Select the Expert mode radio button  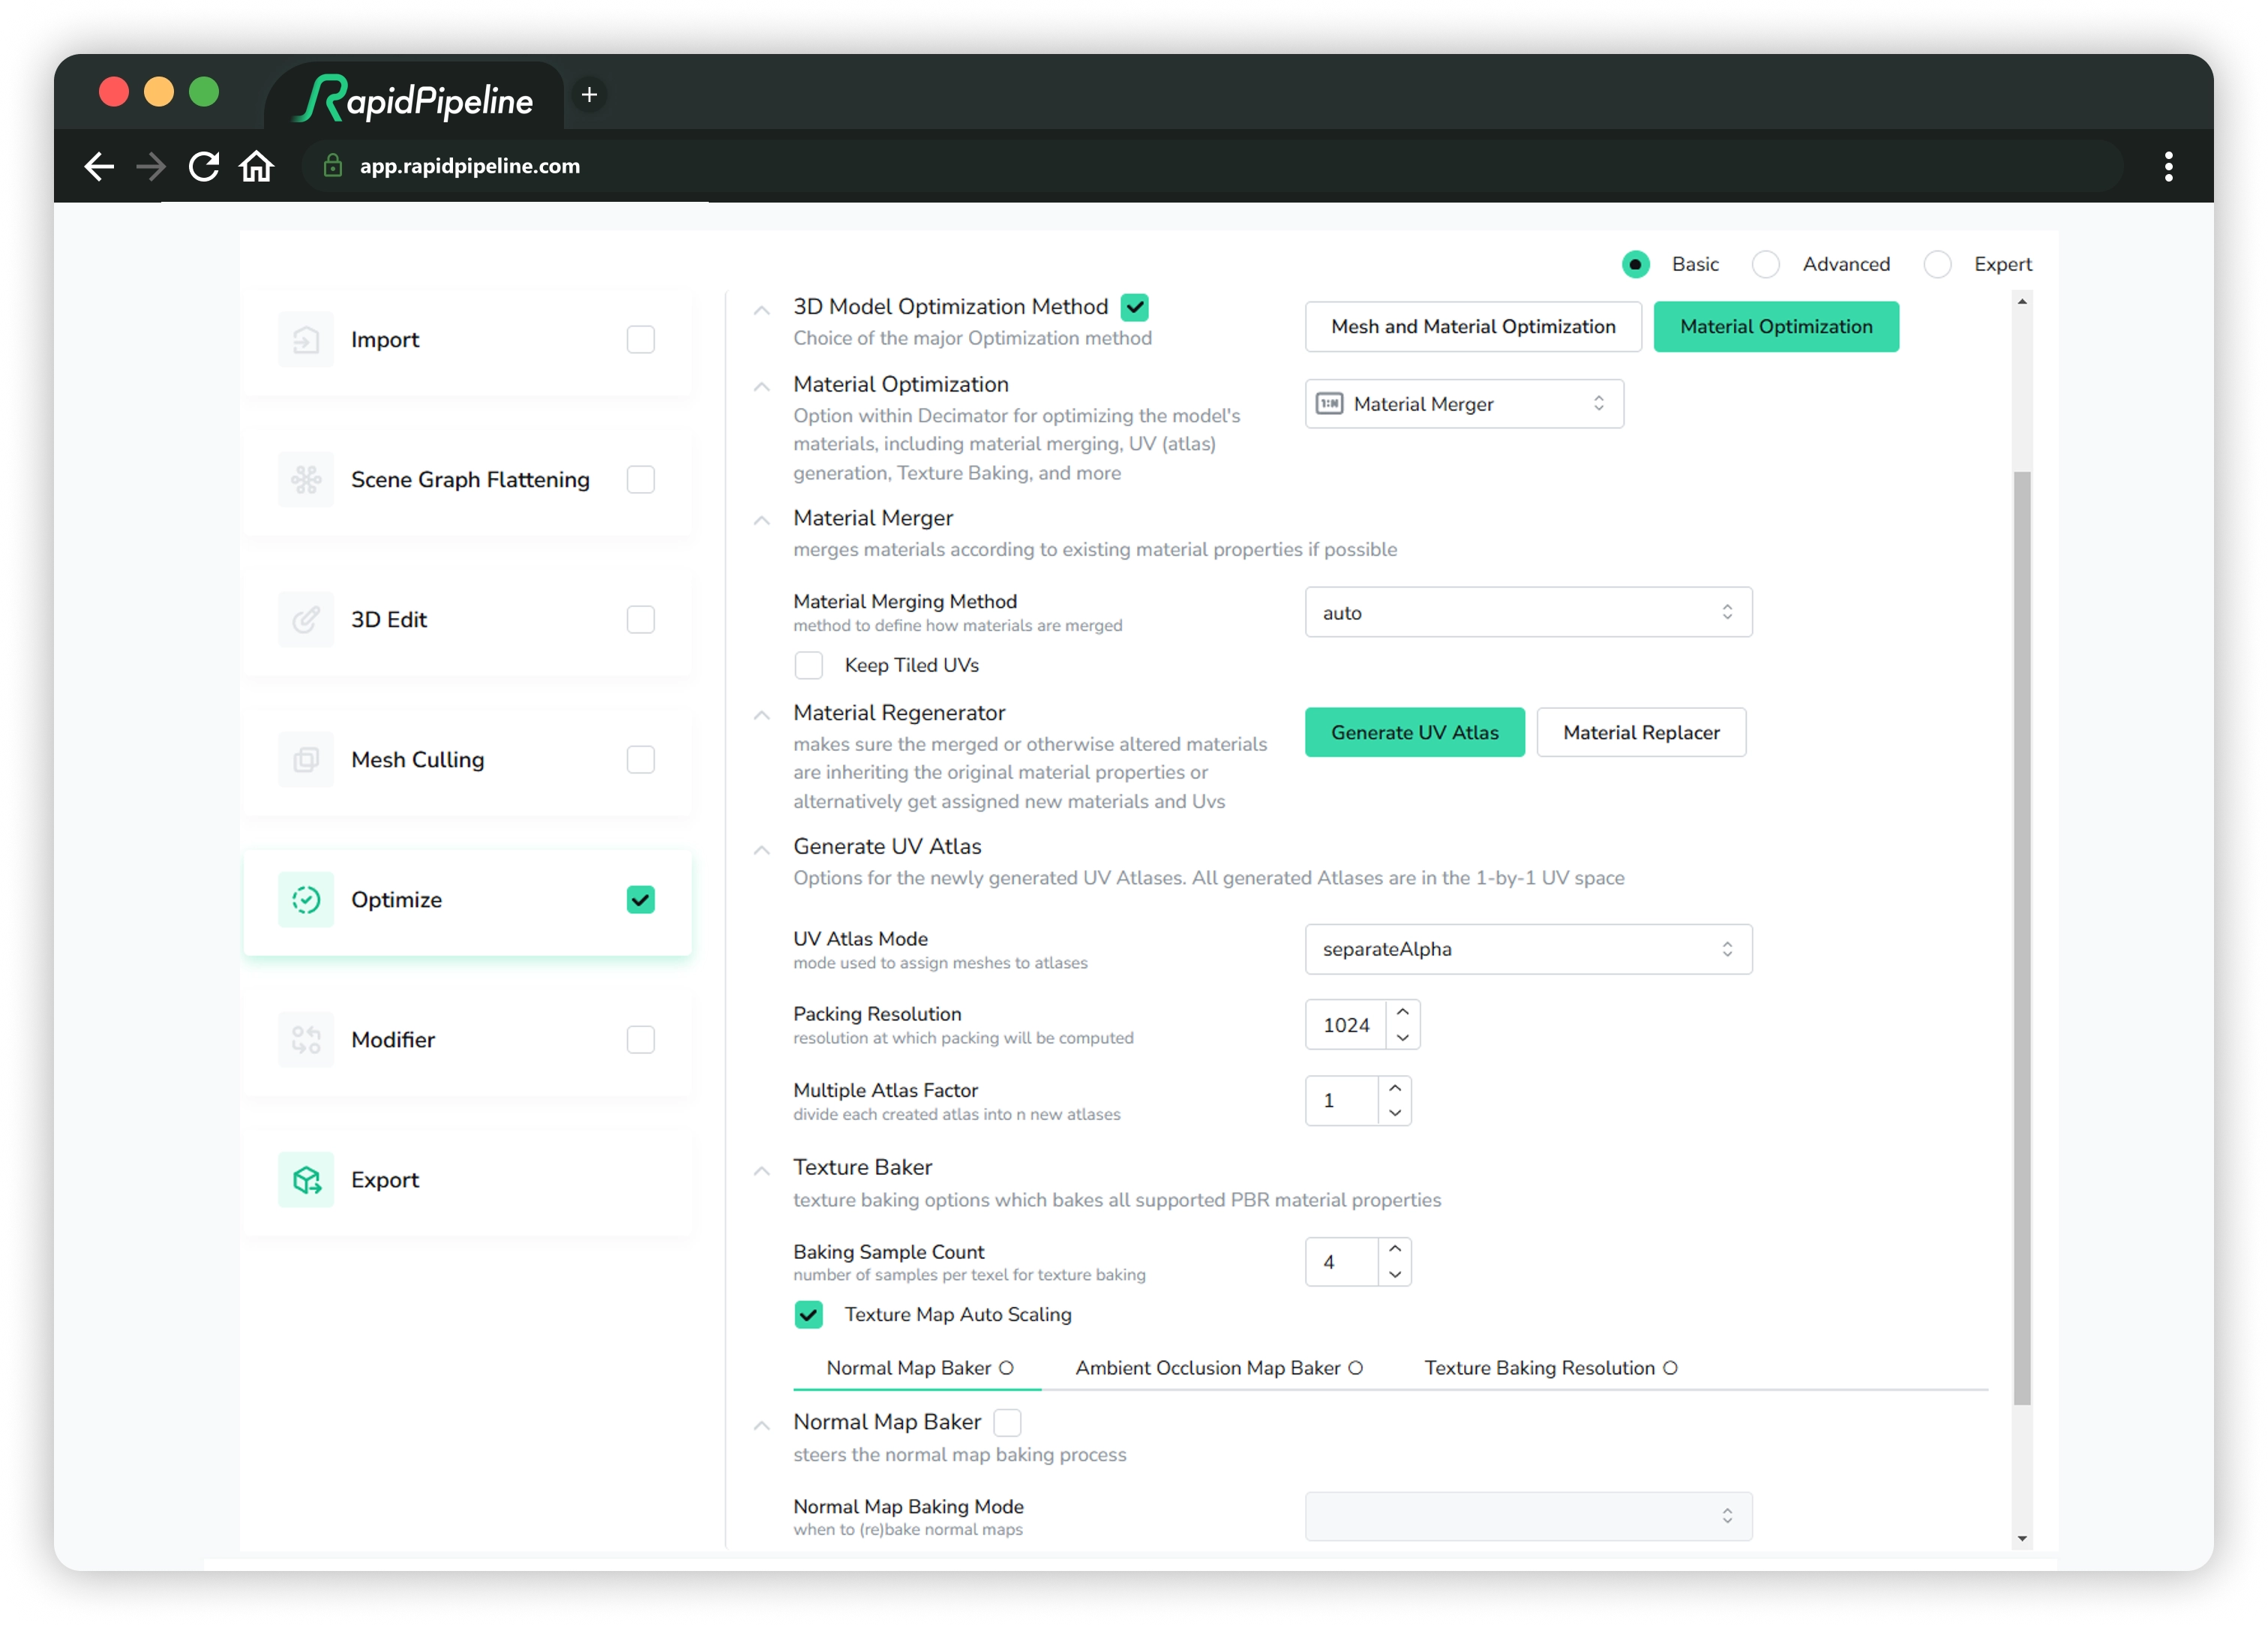[1938, 264]
